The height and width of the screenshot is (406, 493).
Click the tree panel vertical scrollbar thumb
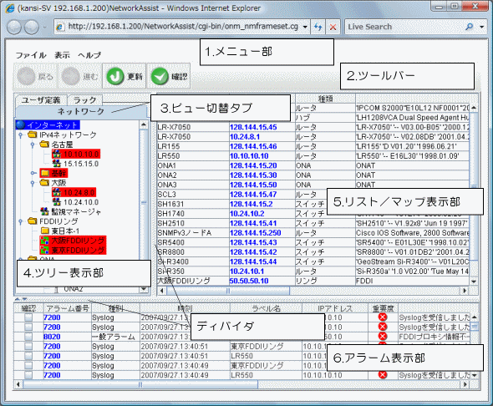pos(144,203)
